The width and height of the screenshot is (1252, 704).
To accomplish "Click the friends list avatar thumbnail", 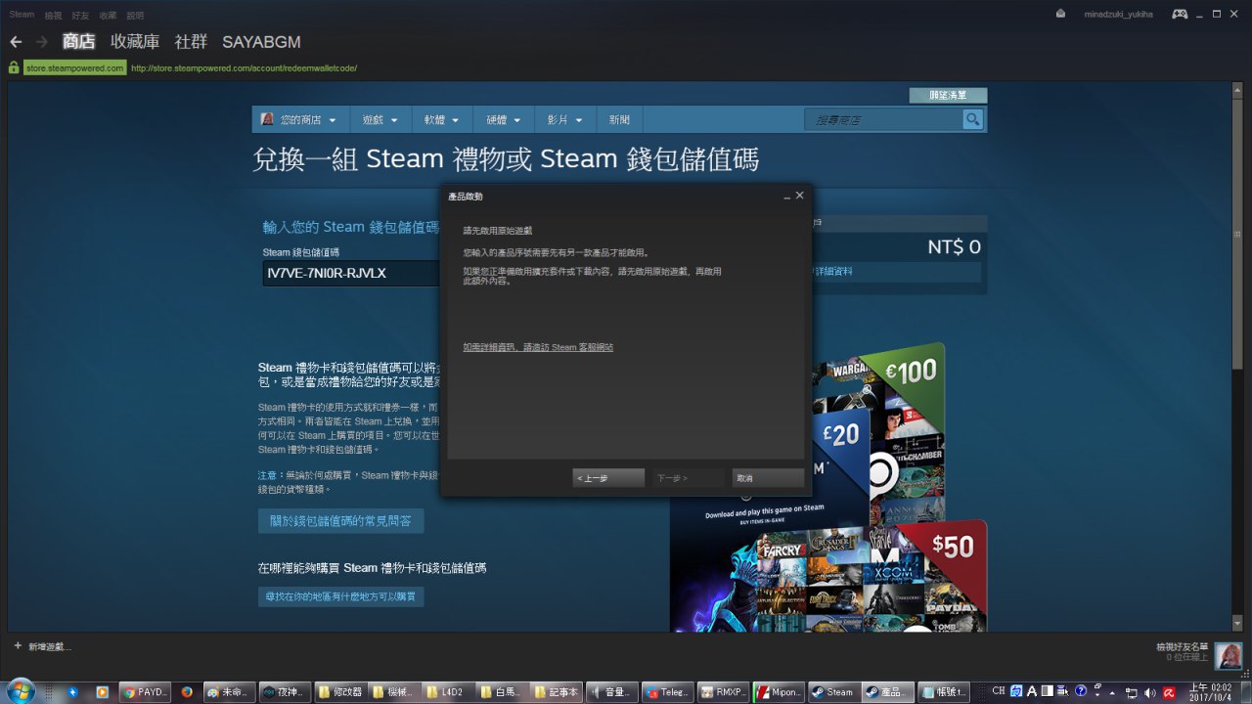I will (1229, 656).
